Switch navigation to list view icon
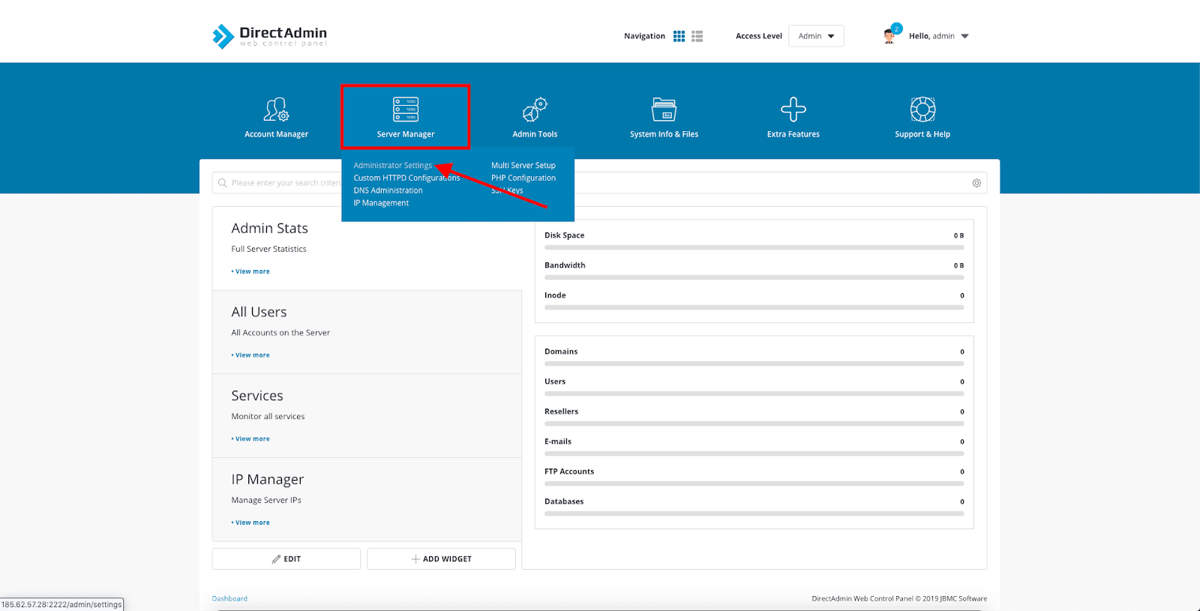The height and width of the screenshot is (611, 1200). (697, 36)
